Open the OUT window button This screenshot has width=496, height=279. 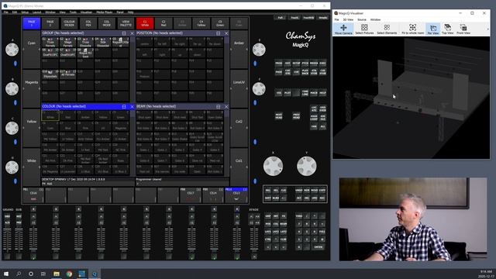click(288, 64)
